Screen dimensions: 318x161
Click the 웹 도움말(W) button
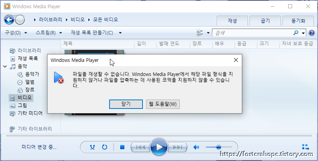(163, 104)
